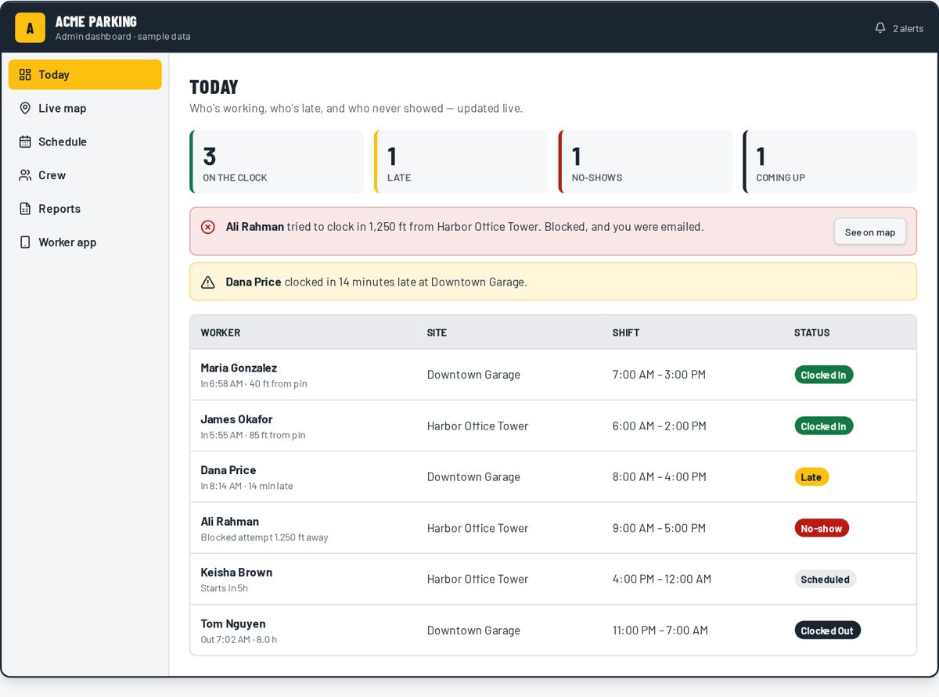
Task: Click Downtown Garage in Tom Nguyen's row
Action: pos(473,631)
